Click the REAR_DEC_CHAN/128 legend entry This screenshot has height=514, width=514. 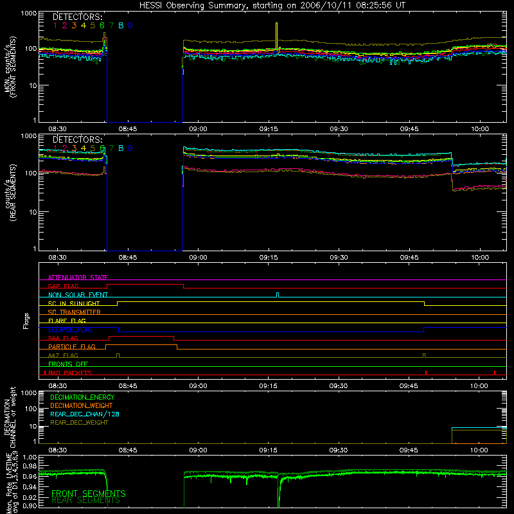(85, 414)
